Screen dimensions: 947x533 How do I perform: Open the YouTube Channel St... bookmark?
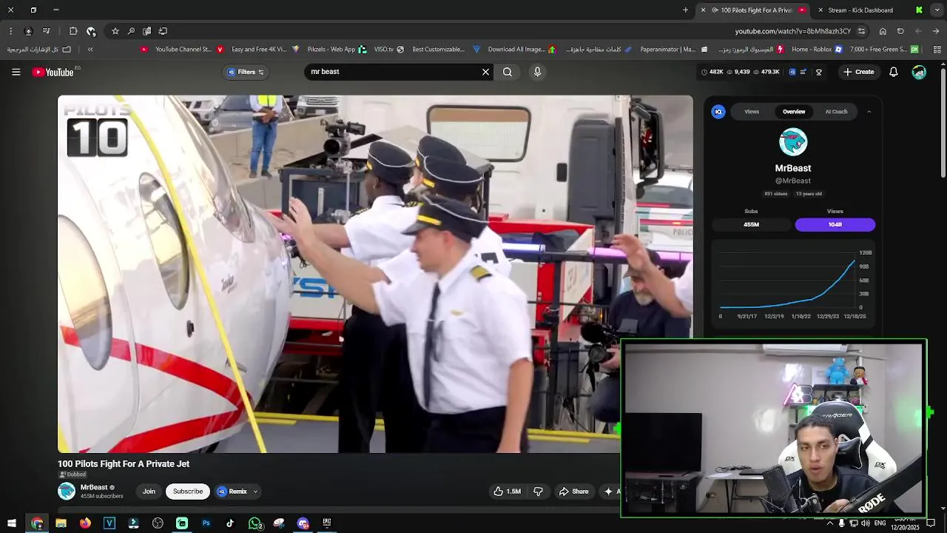[x=176, y=50]
